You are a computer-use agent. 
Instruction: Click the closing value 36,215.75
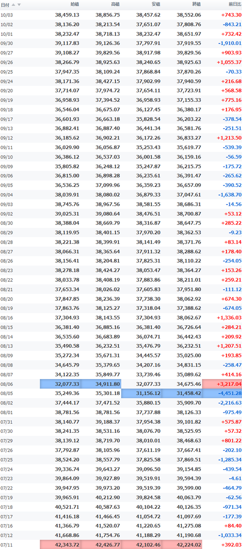coord(189,167)
